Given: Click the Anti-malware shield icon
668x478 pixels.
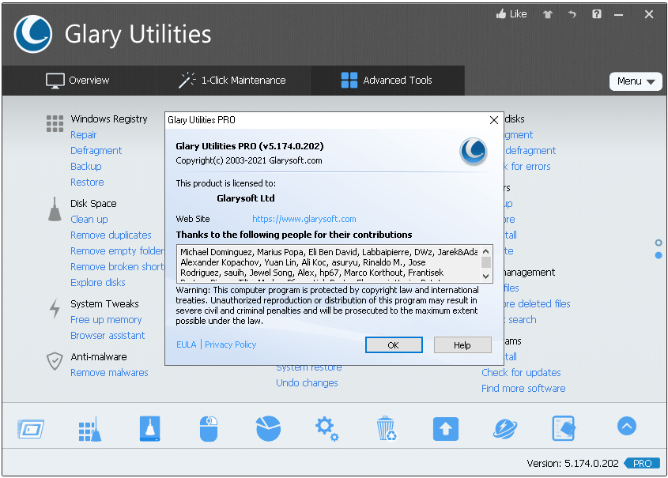Looking at the screenshot, I should pyautogui.click(x=55, y=361).
